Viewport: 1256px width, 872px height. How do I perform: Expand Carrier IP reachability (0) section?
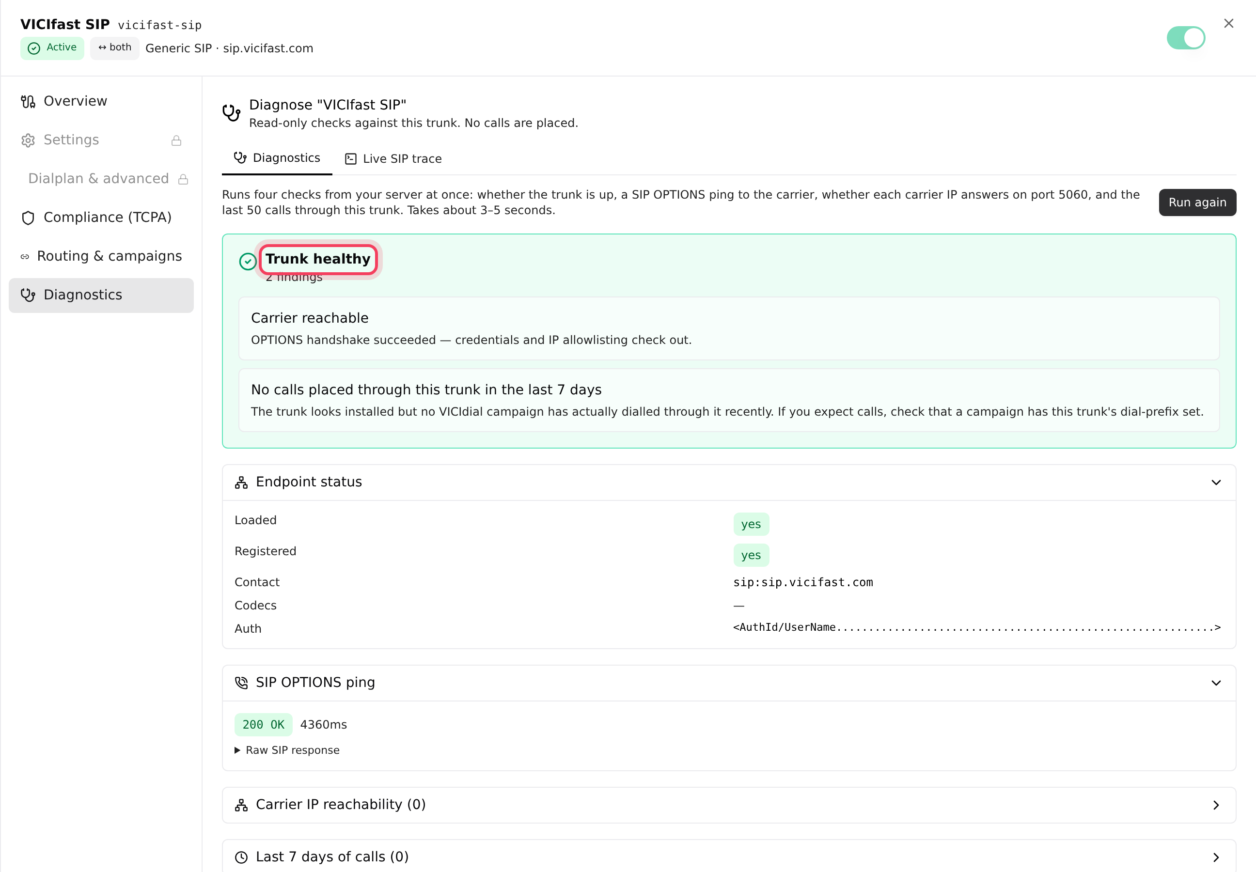pyautogui.click(x=729, y=805)
